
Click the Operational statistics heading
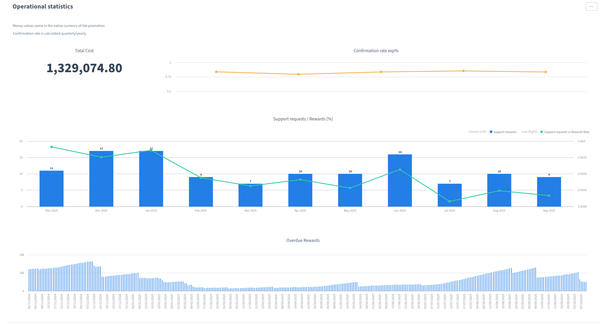click(x=43, y=6)
